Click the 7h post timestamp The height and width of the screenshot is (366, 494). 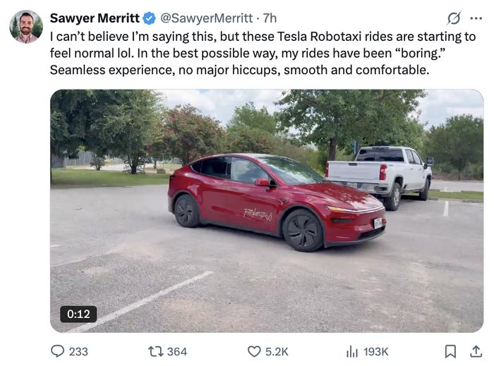click(270, 18)
